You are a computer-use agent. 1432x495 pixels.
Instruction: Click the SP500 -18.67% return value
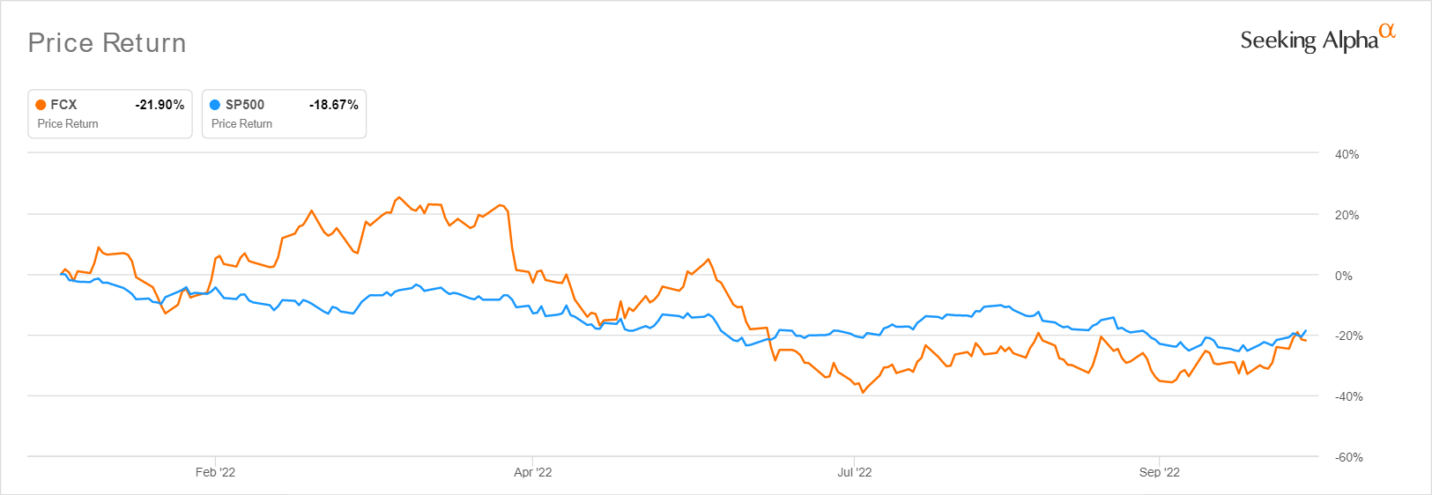pyautogui.click(x=334, y=105)
